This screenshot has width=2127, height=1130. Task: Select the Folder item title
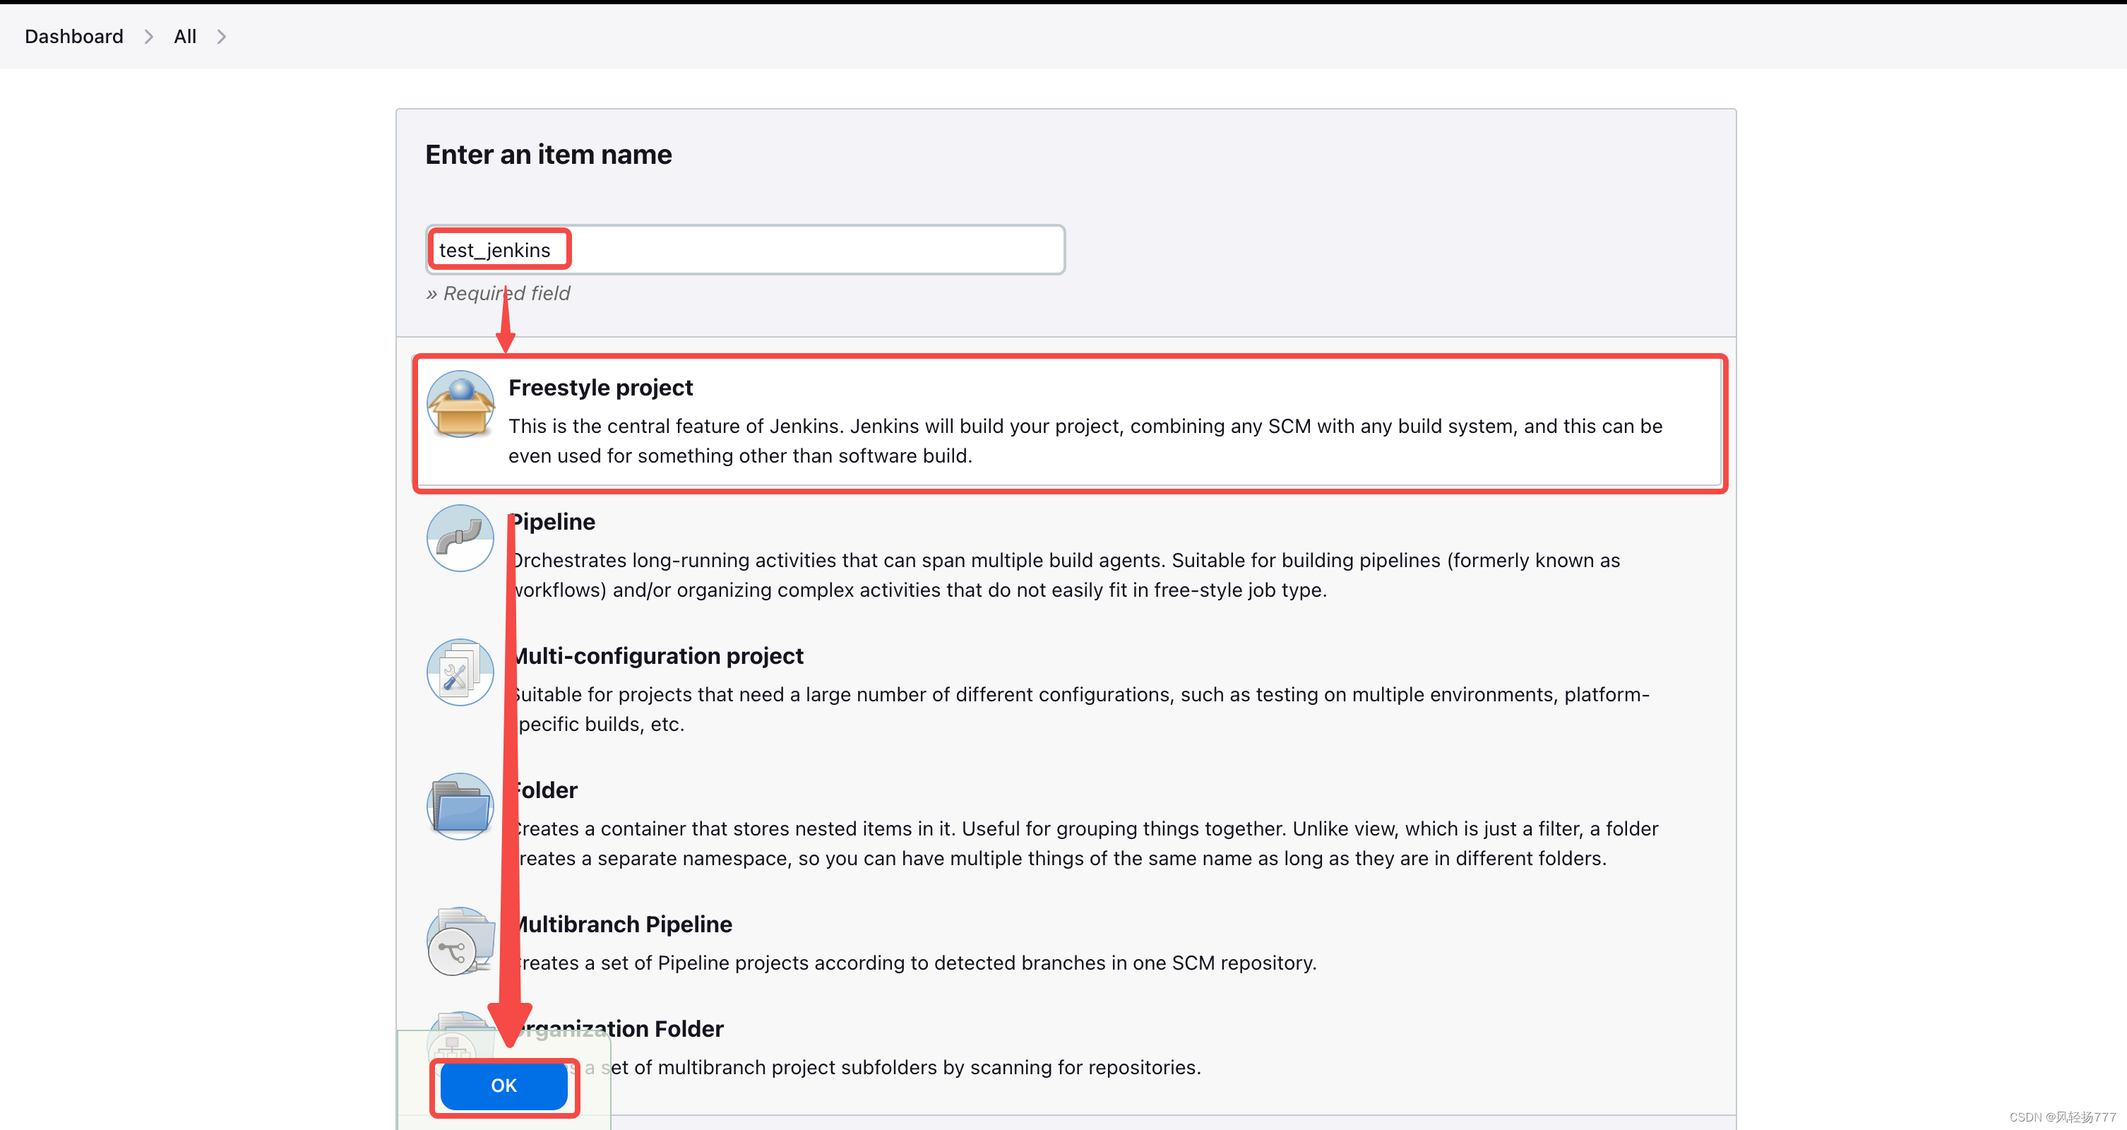coord(543,790)
